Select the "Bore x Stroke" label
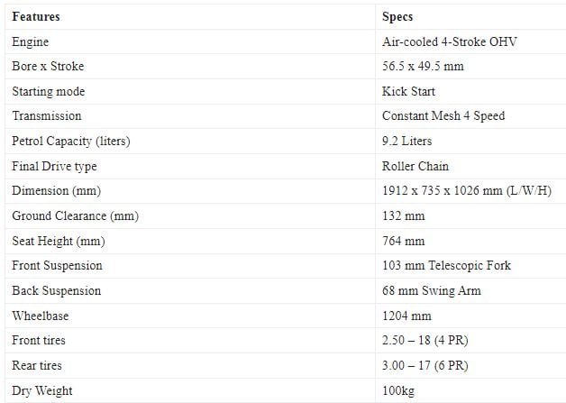 tap(48, 67)
